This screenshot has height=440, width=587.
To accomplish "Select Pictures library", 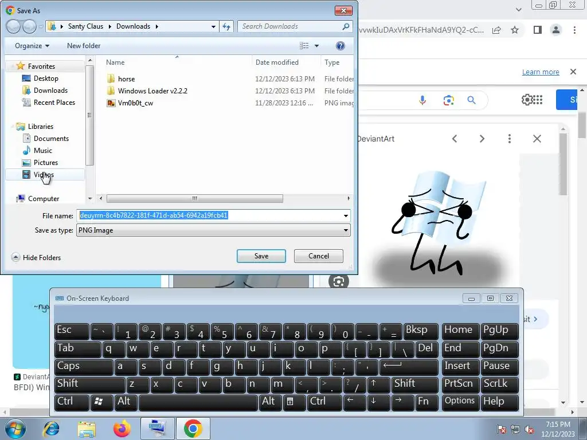I will [46, 162].
